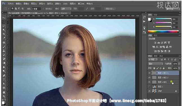Select the Magic Wand tool
The image size is (182, 106).
[4, 30]
